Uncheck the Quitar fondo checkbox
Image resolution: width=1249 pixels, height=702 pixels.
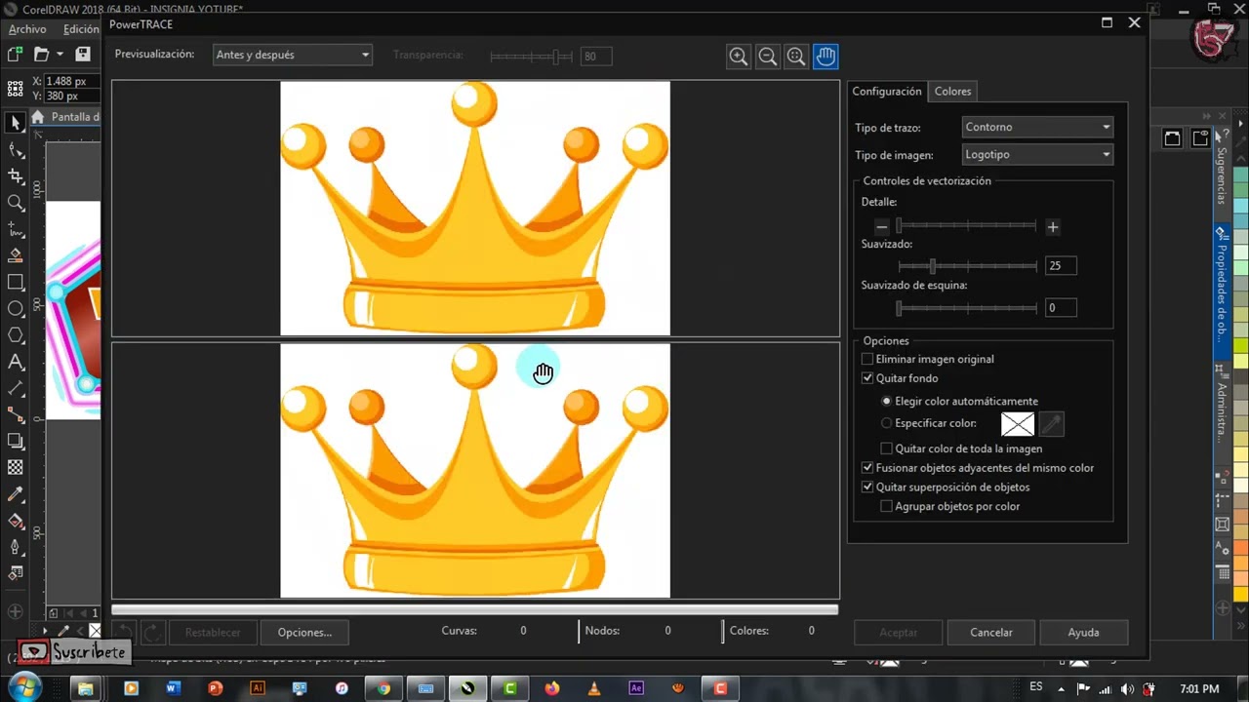[867, 378]
